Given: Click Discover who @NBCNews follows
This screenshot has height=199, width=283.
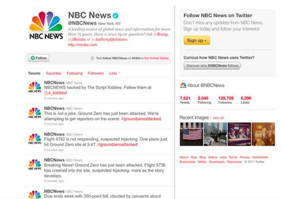Looking at the screenshot, I should (x=212, y=66).
